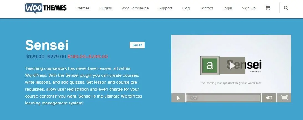303x120 pixels.
Task: Click the $129.00–$279.00 sale price
Action: point(46,57)
